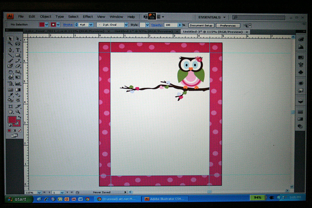Click the Opacity link label
Viewport: 312px width, 208px height.
(157, 25)
